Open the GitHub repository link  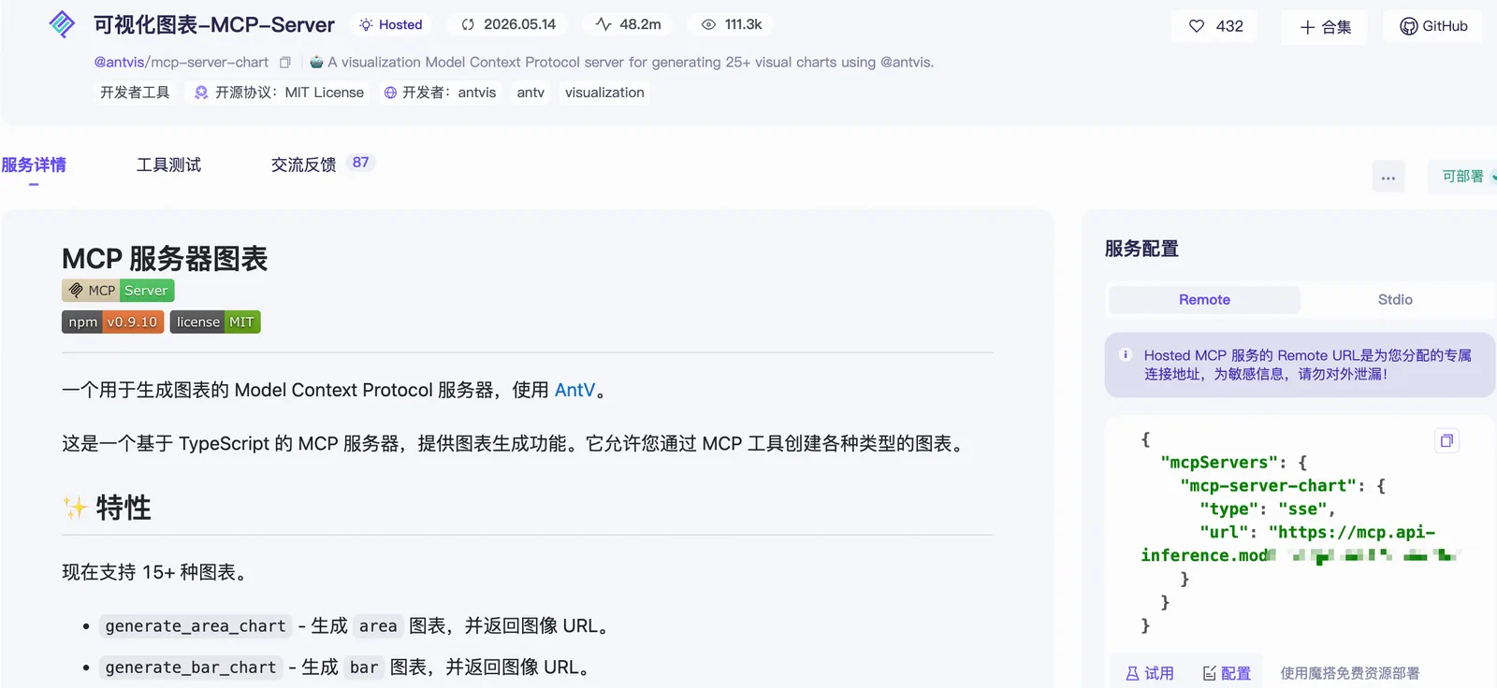coord(1433,26)
